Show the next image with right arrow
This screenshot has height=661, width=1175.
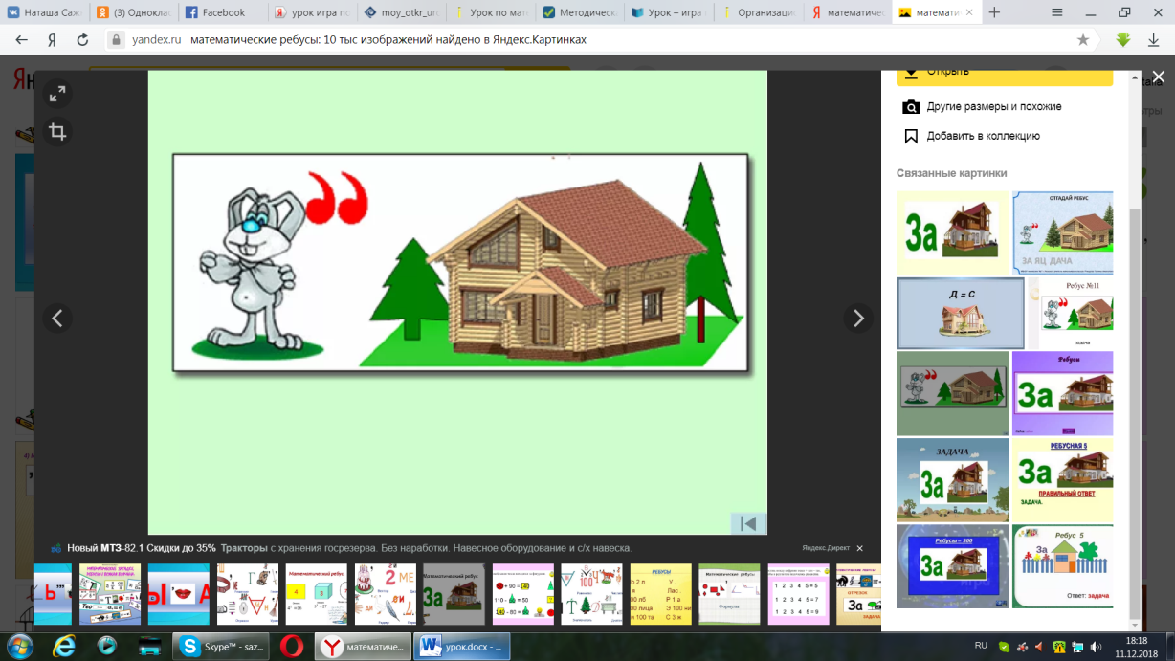(858, 318)
